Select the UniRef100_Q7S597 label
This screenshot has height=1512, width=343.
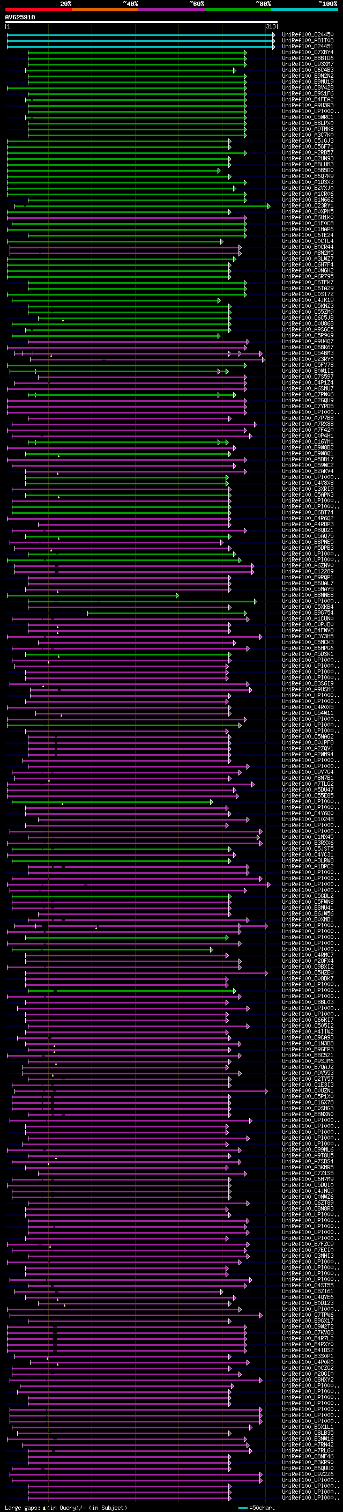coord(308,377)
